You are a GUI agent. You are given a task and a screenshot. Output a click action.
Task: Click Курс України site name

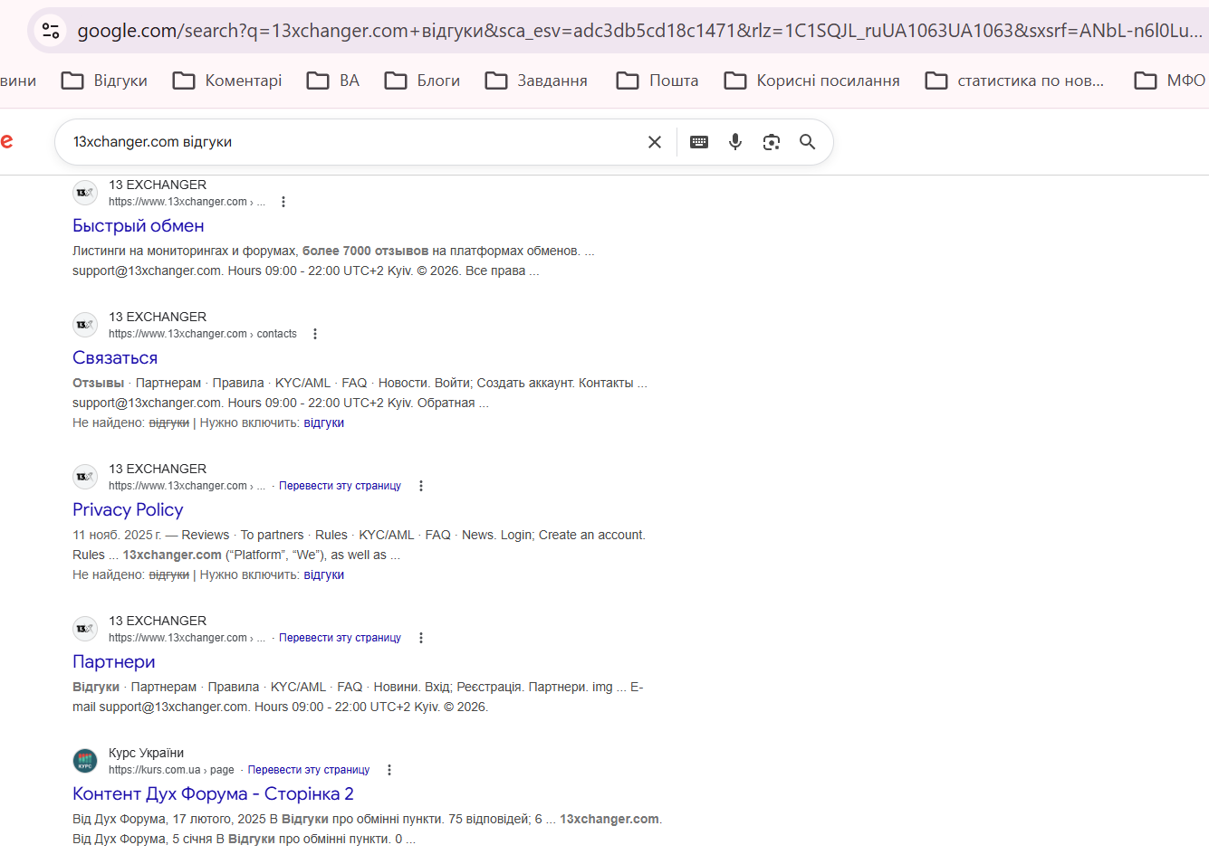point(147,753)
